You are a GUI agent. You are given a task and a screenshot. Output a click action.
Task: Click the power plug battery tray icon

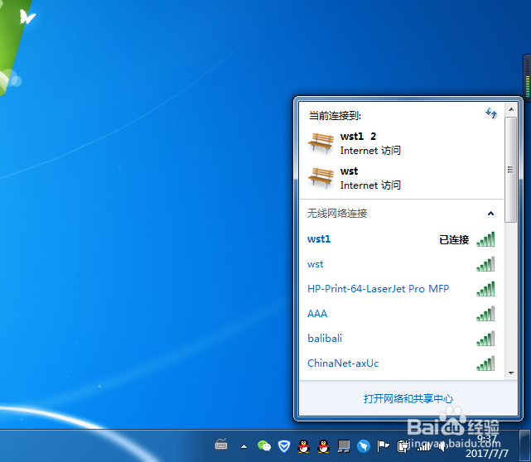tap(403, 446)
